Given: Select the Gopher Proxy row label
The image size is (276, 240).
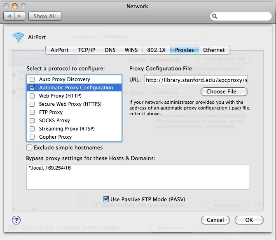Looking at the screenshot, I should (55, 137).
